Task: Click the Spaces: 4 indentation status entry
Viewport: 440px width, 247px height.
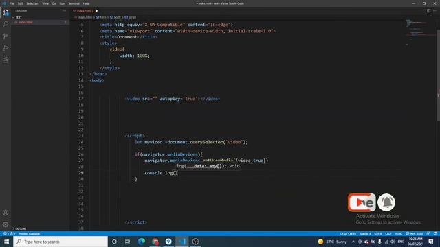Action: tap(365, 233)
